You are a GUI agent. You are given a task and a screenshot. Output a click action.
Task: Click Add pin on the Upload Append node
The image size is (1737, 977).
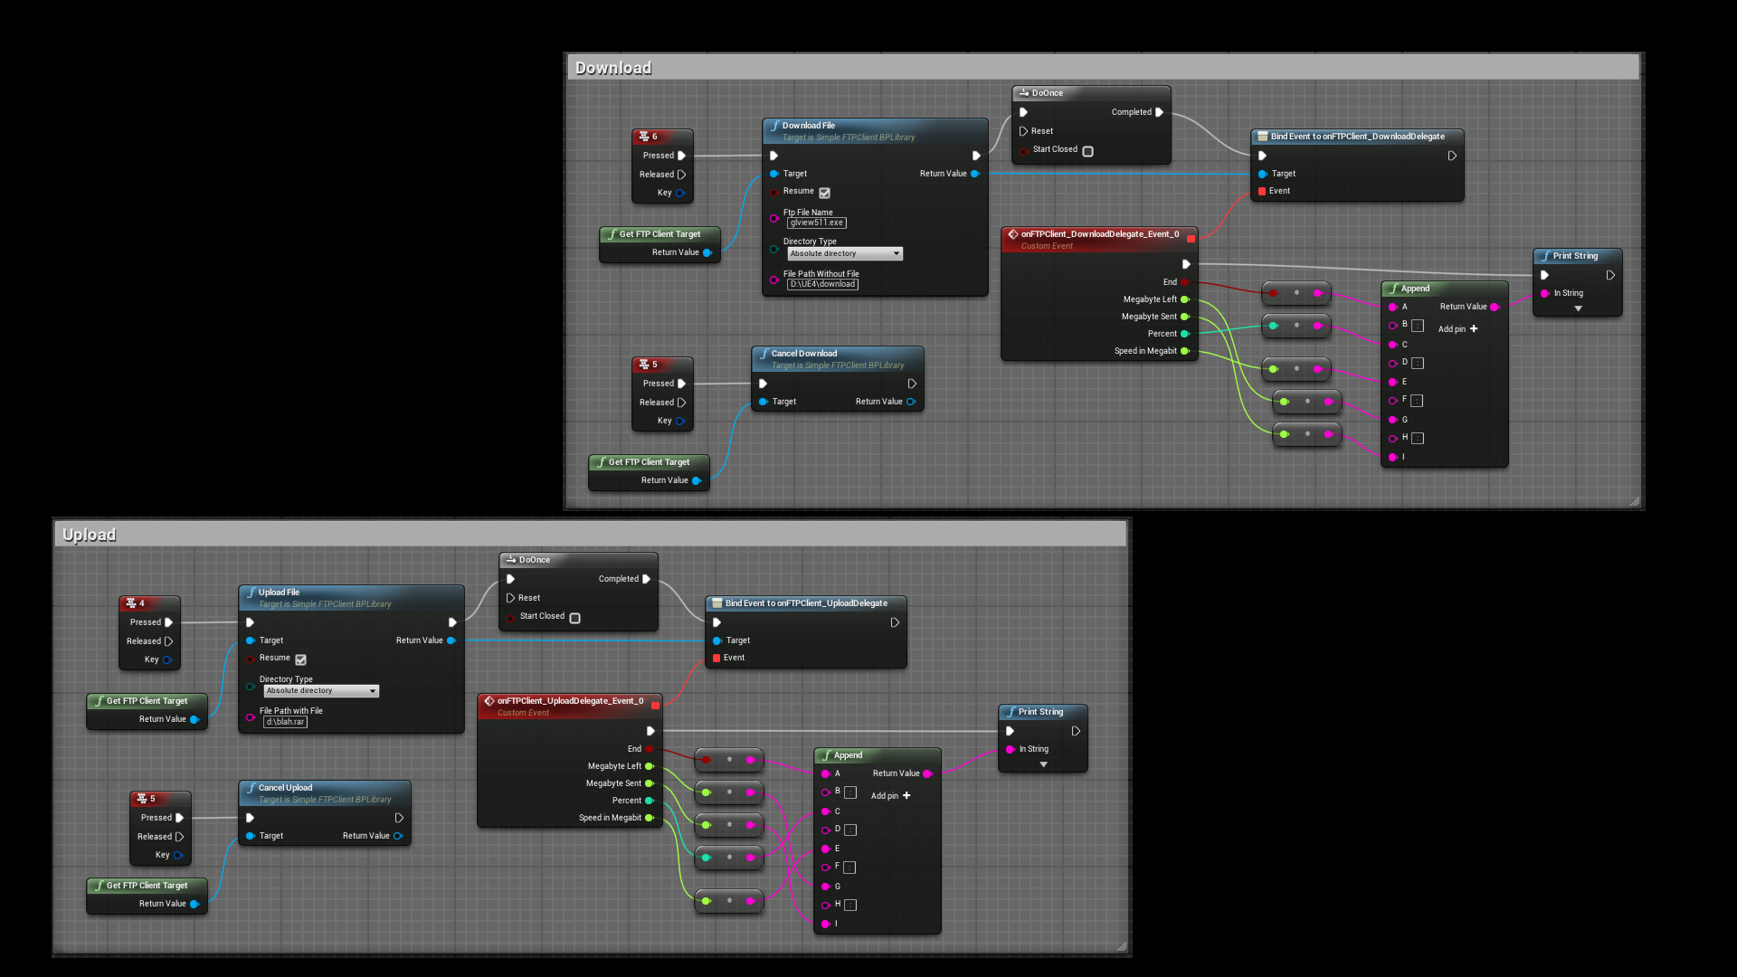pyautogui.click(x=906, y=796)
